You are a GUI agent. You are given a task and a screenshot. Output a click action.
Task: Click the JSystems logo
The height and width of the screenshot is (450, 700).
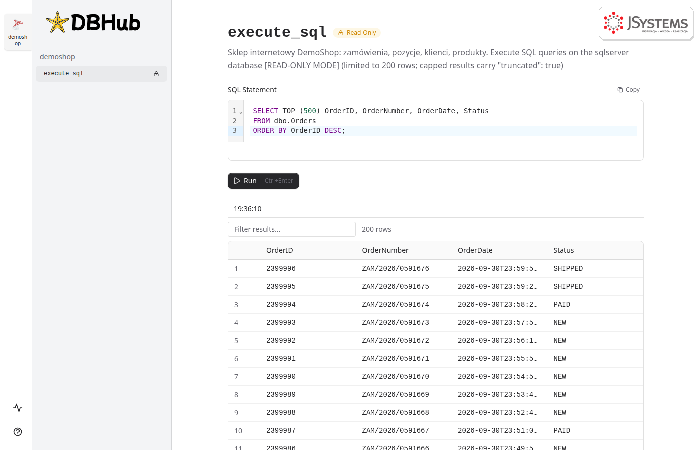(646, 23)
